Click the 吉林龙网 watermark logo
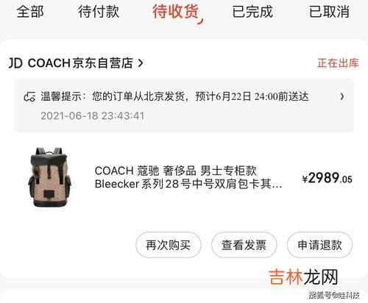368x303 pixels. [x=303, y=277]
